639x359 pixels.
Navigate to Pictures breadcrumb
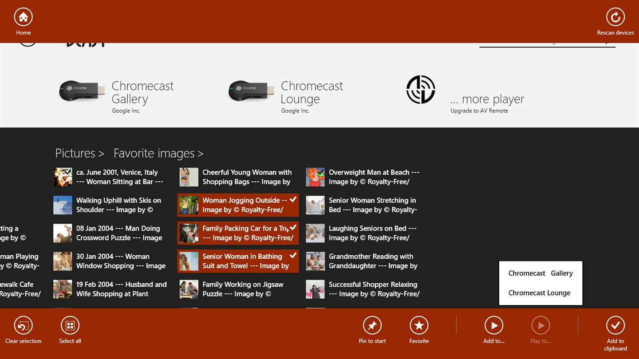click(x=79, y=153)
